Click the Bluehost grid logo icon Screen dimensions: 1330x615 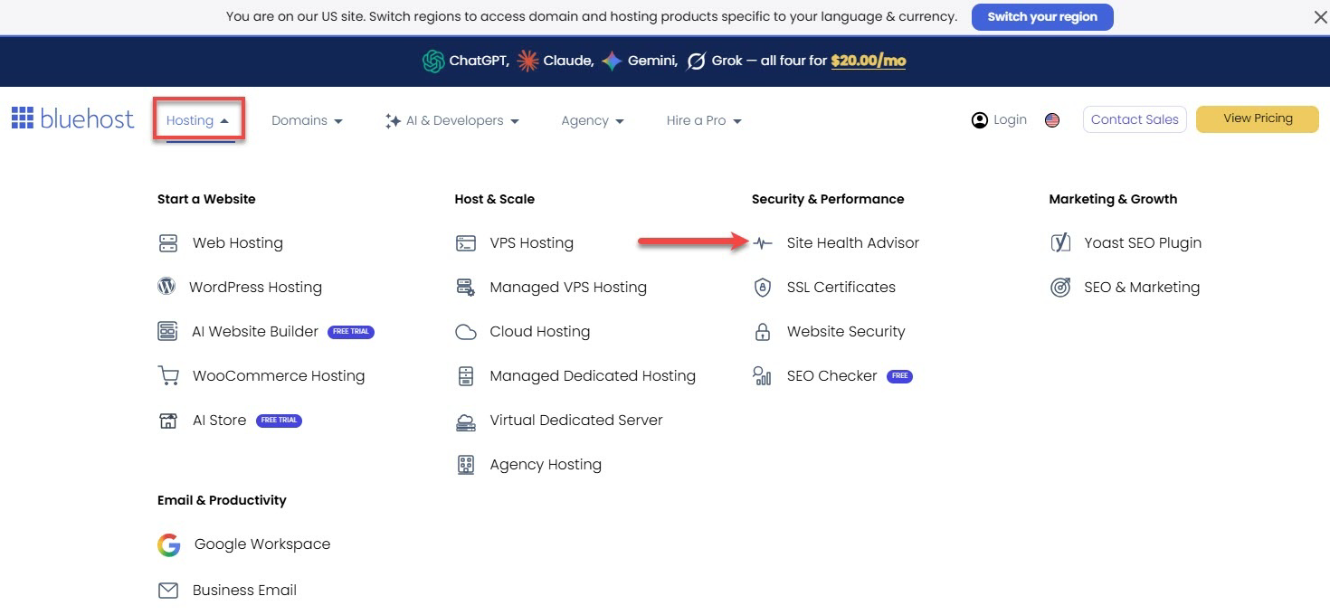[23, 118]
